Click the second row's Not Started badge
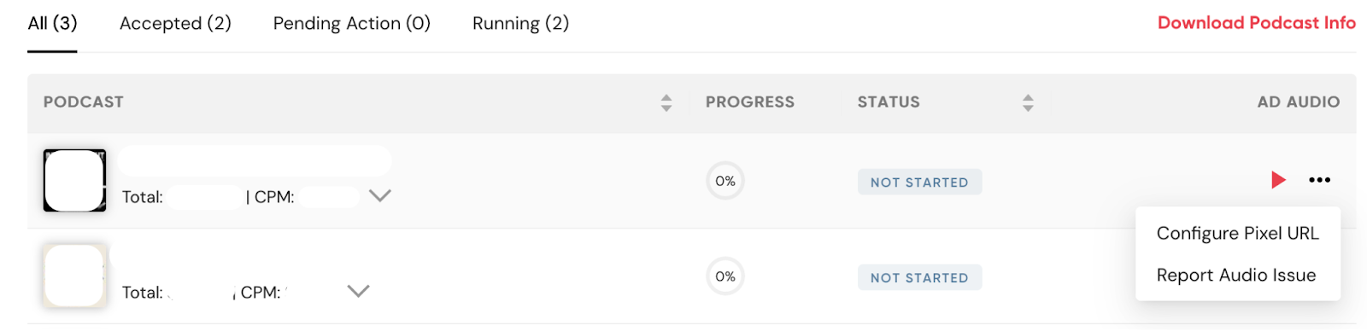Screen dimensions: 1367x331 point(919,277)
